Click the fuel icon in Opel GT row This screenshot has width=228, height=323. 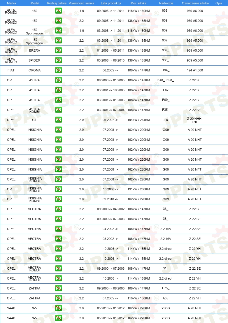pos(59,120)
